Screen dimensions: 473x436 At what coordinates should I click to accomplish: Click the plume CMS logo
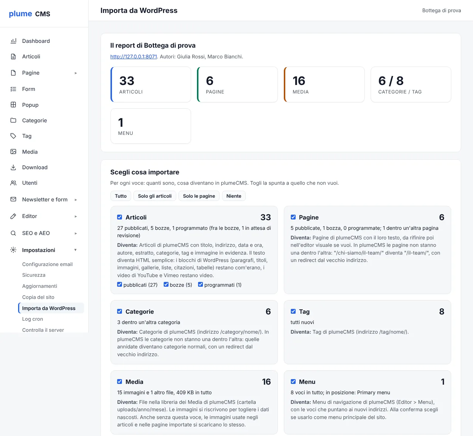click(x=30, y=14)
